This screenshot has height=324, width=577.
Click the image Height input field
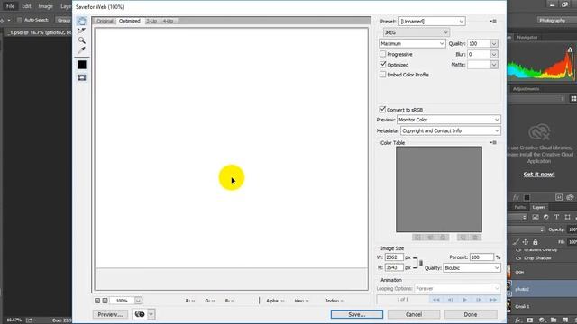(394, 267)
